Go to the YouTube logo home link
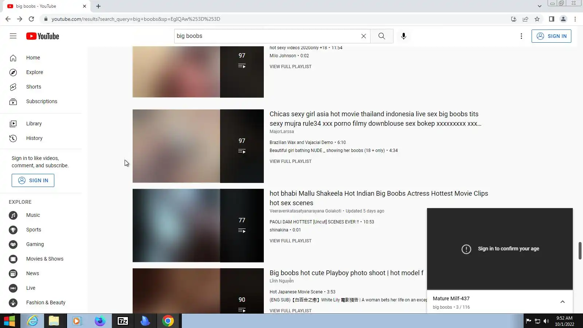The width and height of the screenshot is (583, 328). [43, 36]
